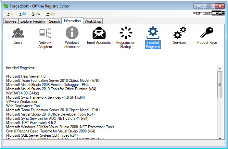Click 'Microsoft Visual Studio 2008 Remote Debugger - ENU'
This screenshot has width=228, height=149.
pyautogui.click(x=48, y=85)
